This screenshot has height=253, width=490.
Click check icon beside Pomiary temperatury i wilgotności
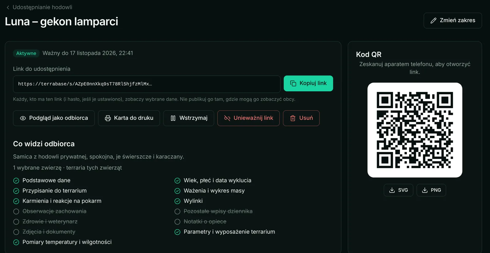(16, 242)
